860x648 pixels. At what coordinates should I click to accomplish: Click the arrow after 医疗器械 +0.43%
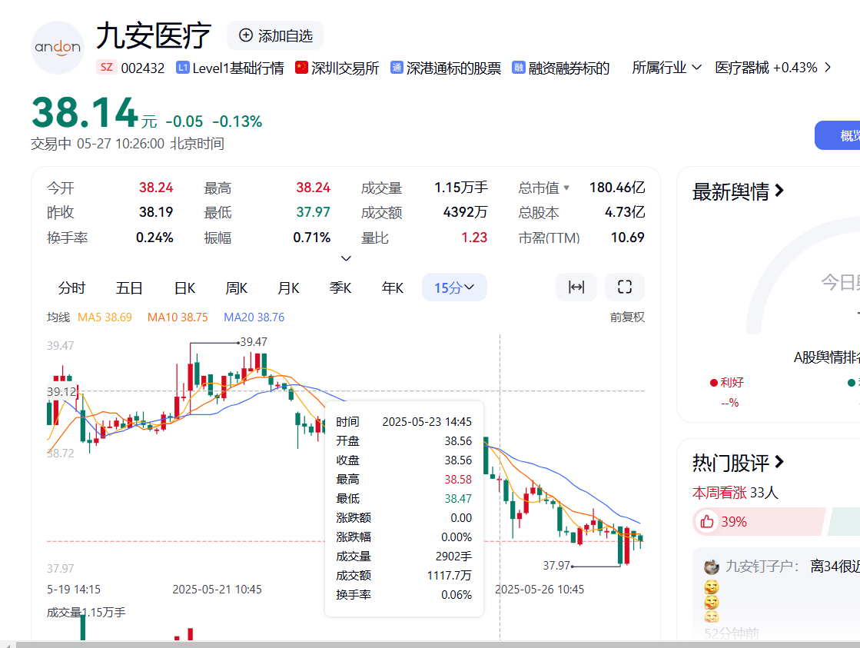(828, 68)
